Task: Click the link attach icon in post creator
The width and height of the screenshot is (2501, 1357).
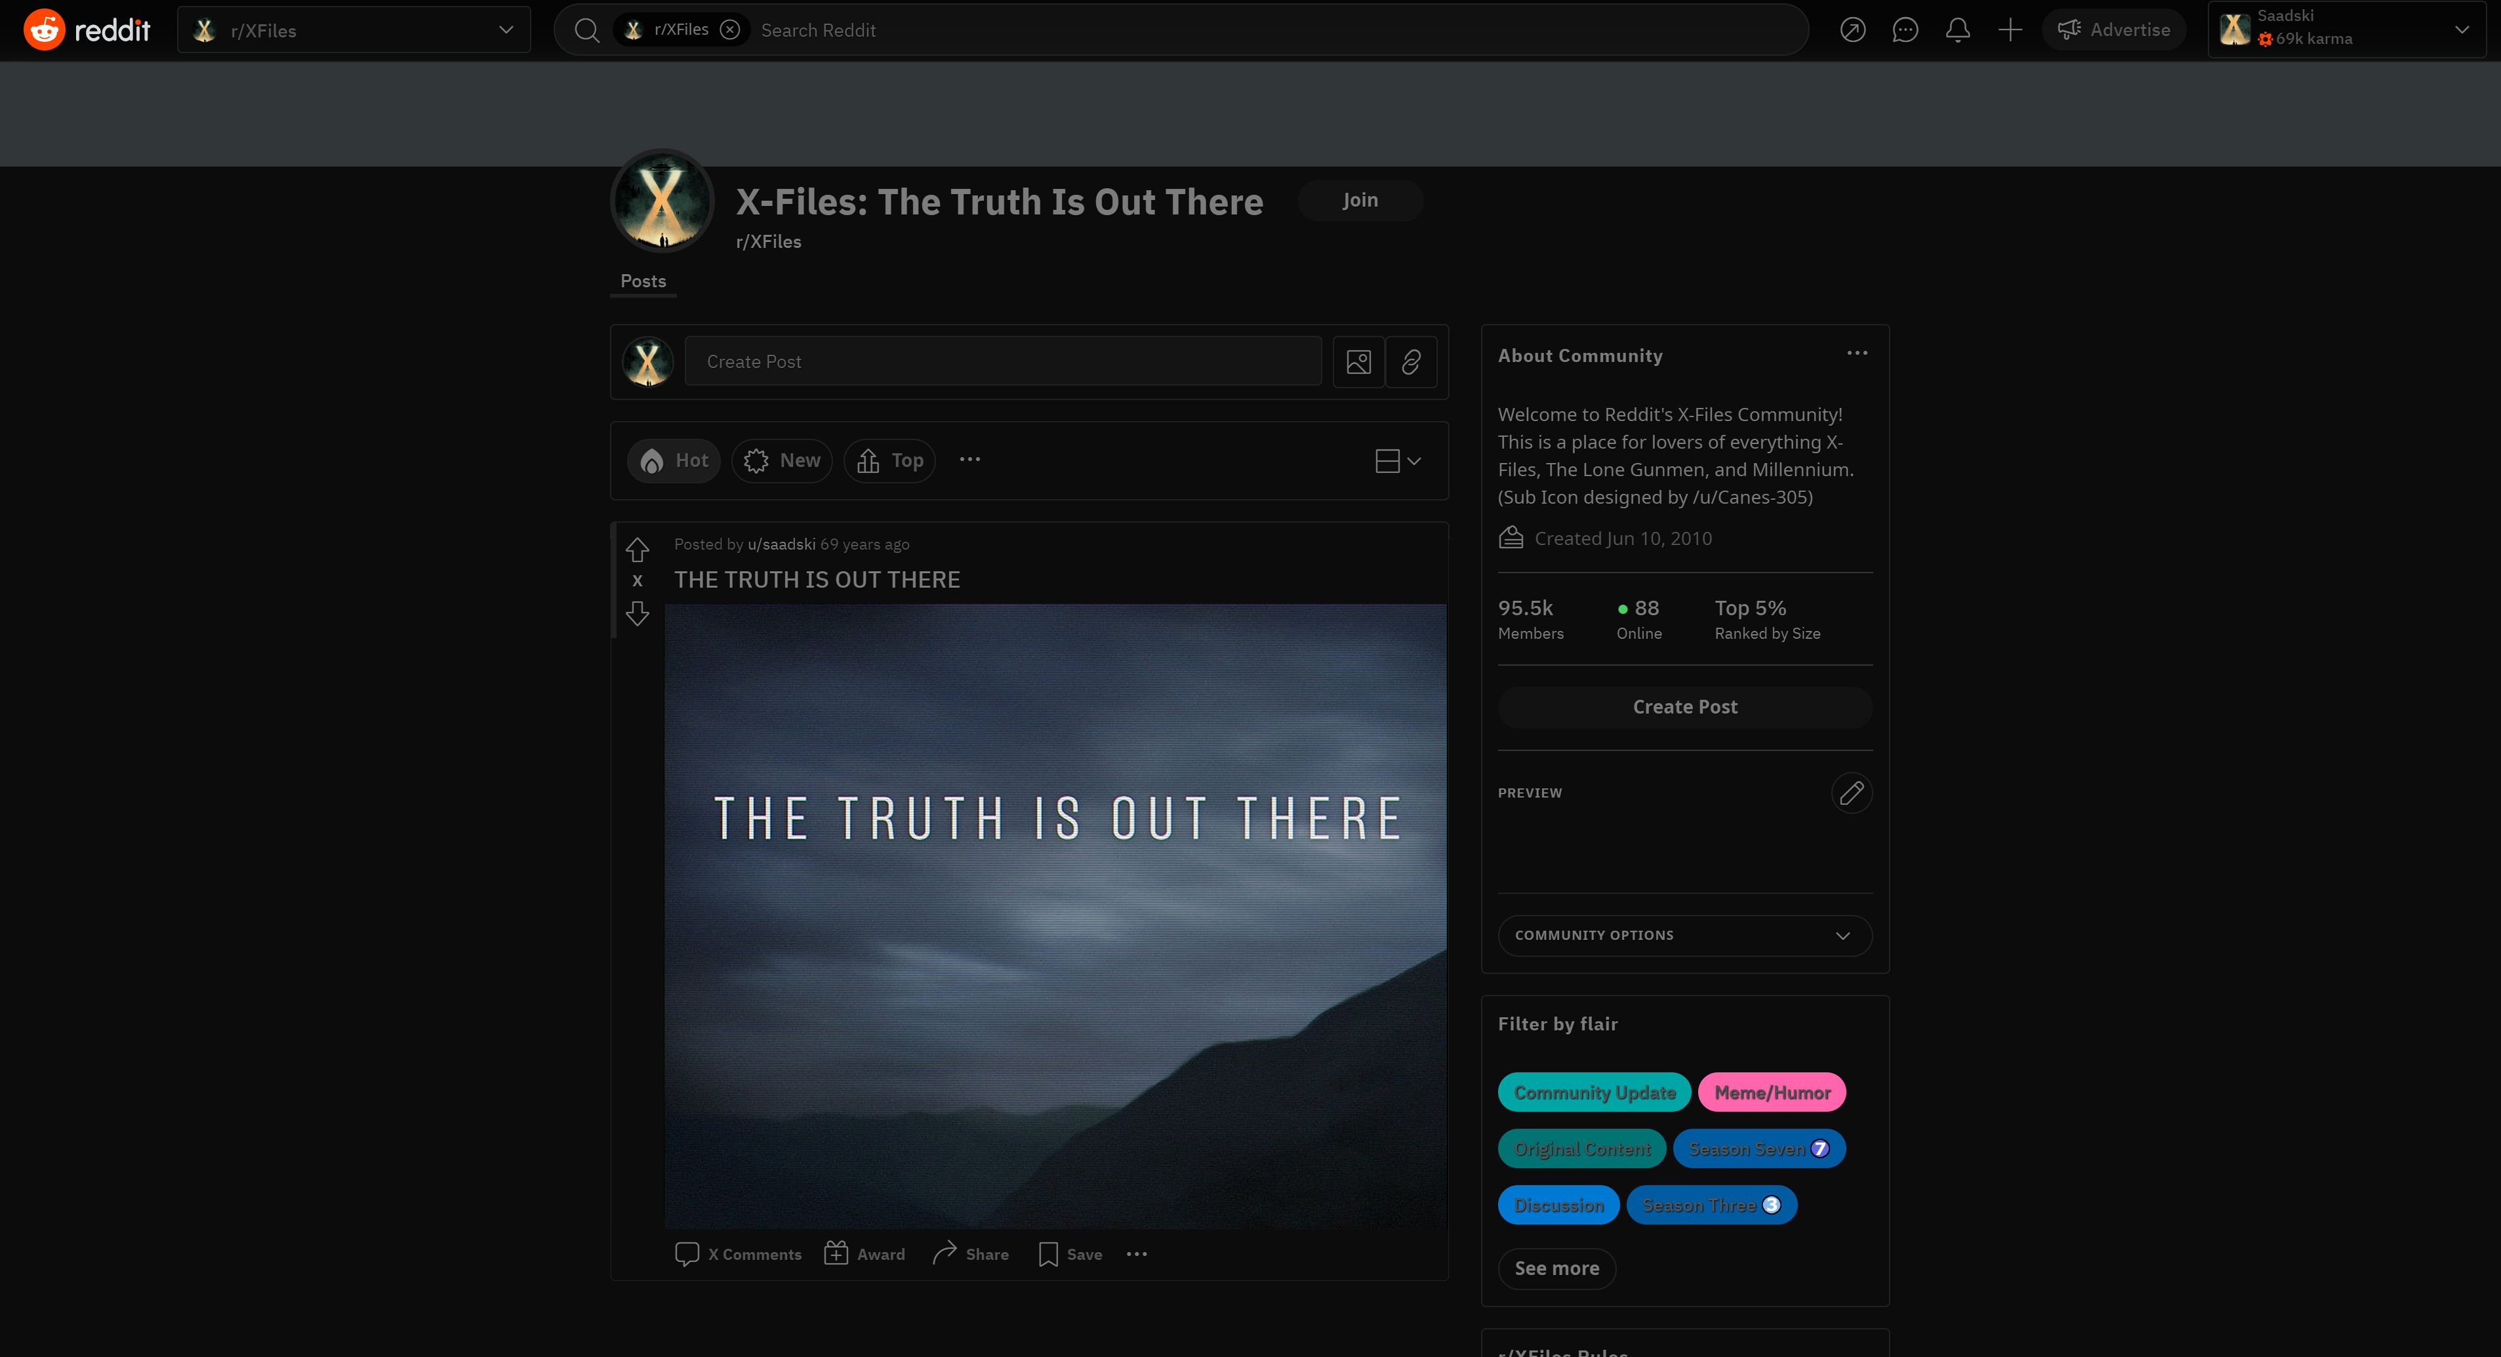Action: 1410,361
